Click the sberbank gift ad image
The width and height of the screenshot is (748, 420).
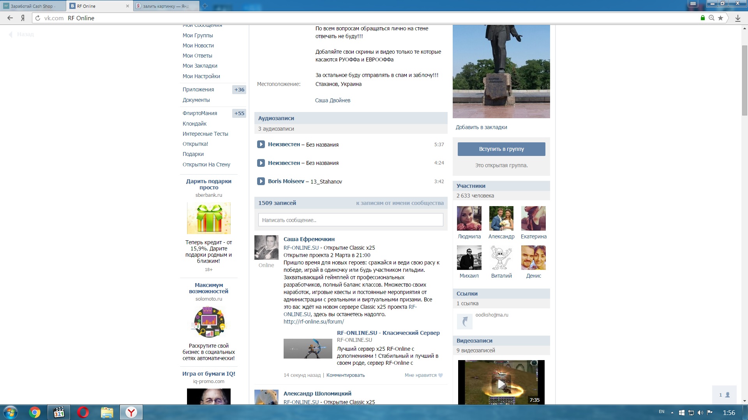[x=209, y=218]
